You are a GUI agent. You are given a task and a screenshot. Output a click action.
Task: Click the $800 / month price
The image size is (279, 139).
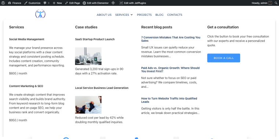click(18, 74)
